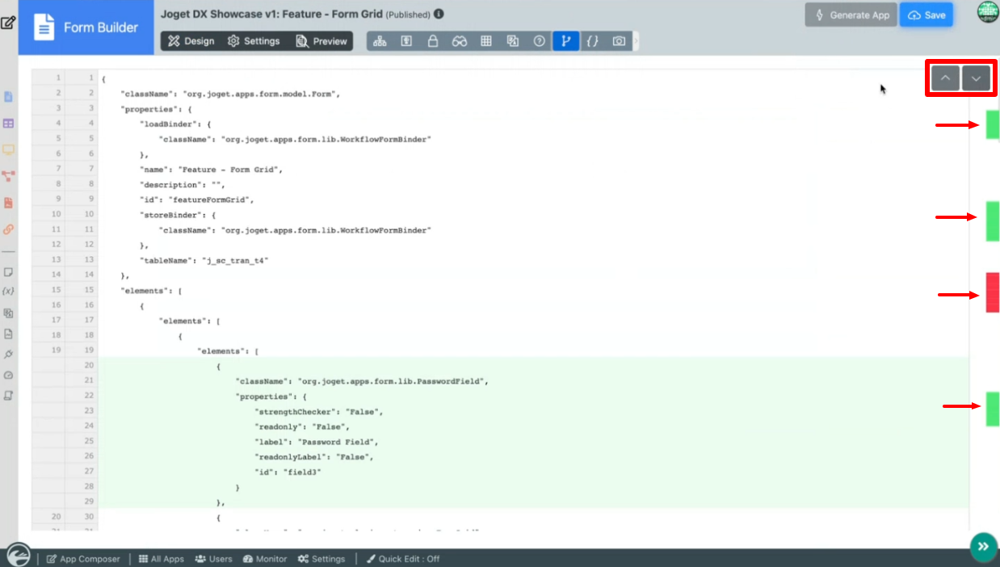
Task: Click the red marker in diff overview strip
Action: click(993, 292)
